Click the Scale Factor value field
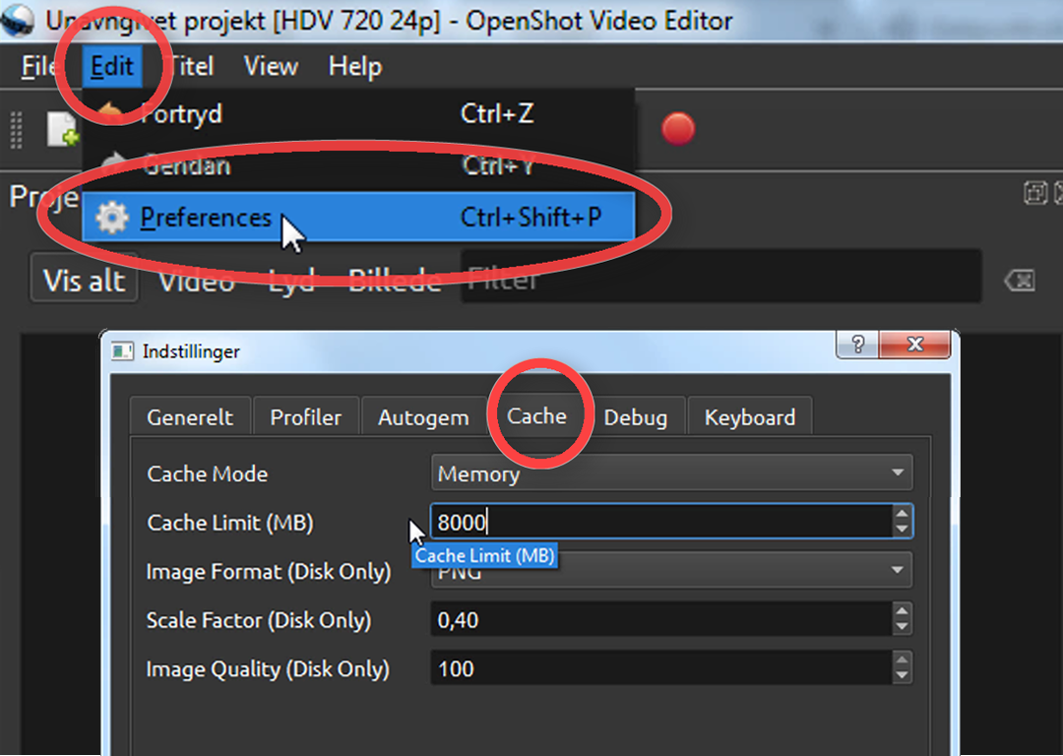This screenshot has height=756, width=1063. click(x=661, y=619)
